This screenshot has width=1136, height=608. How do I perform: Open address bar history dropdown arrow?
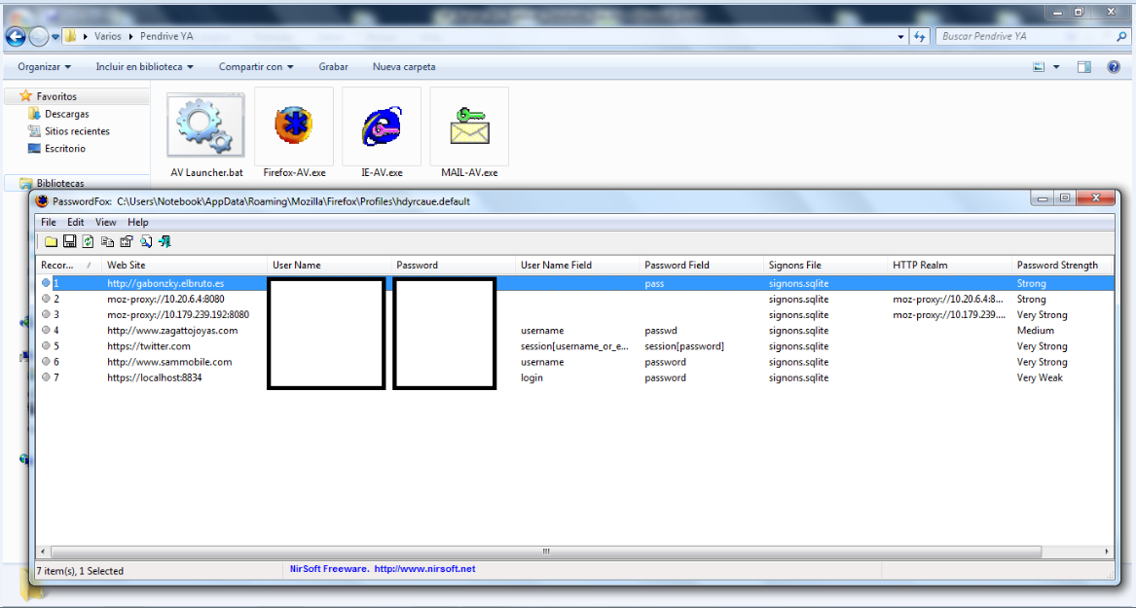click(x=901, y=36)
